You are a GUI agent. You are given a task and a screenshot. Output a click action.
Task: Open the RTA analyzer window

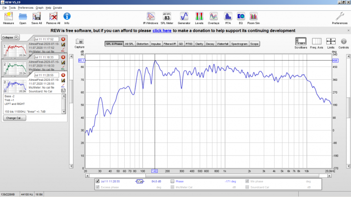pyautogui.click(x=228, y=18)
